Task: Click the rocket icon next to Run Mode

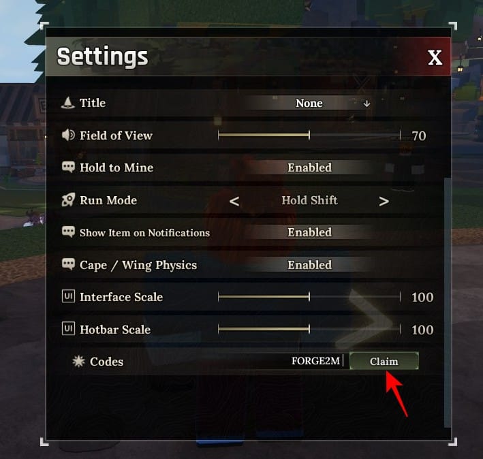Action: click(x=68, y=200)
